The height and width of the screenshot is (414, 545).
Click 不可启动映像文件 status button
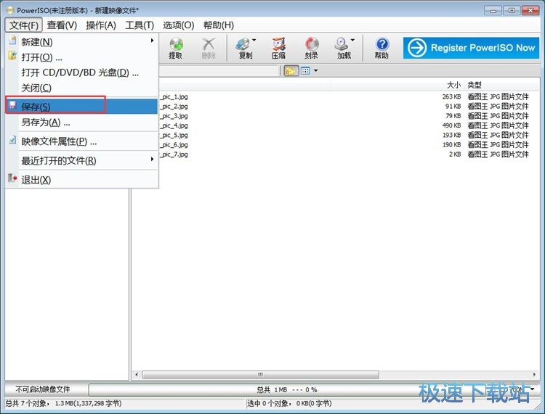click(43, 390)
